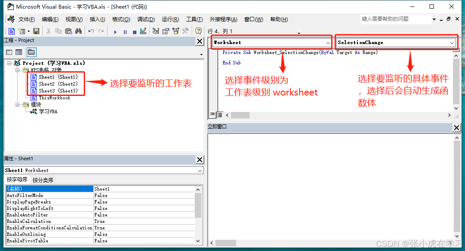Open Project Explorer toolbar icon
Viewport: 465px width, 251px height.
(156, 31)
